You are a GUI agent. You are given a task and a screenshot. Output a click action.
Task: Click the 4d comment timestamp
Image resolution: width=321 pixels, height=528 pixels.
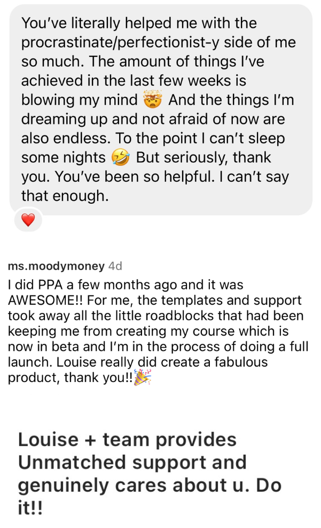click(x=115, y=266)
